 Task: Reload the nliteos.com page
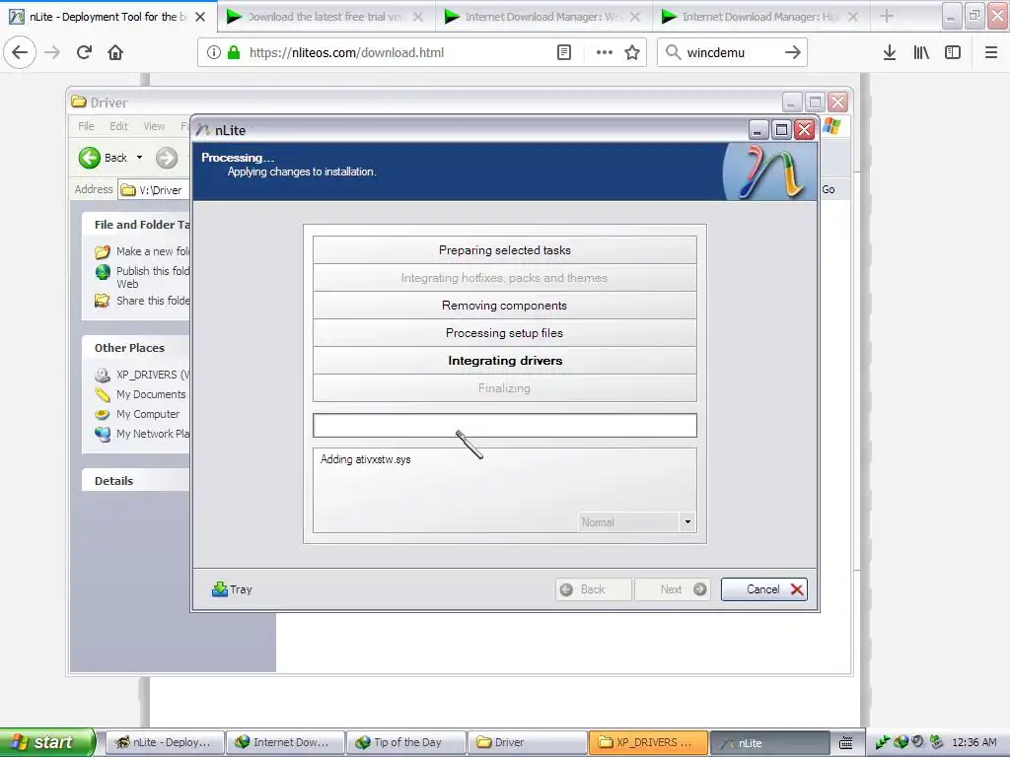click(x=85, y=52)
